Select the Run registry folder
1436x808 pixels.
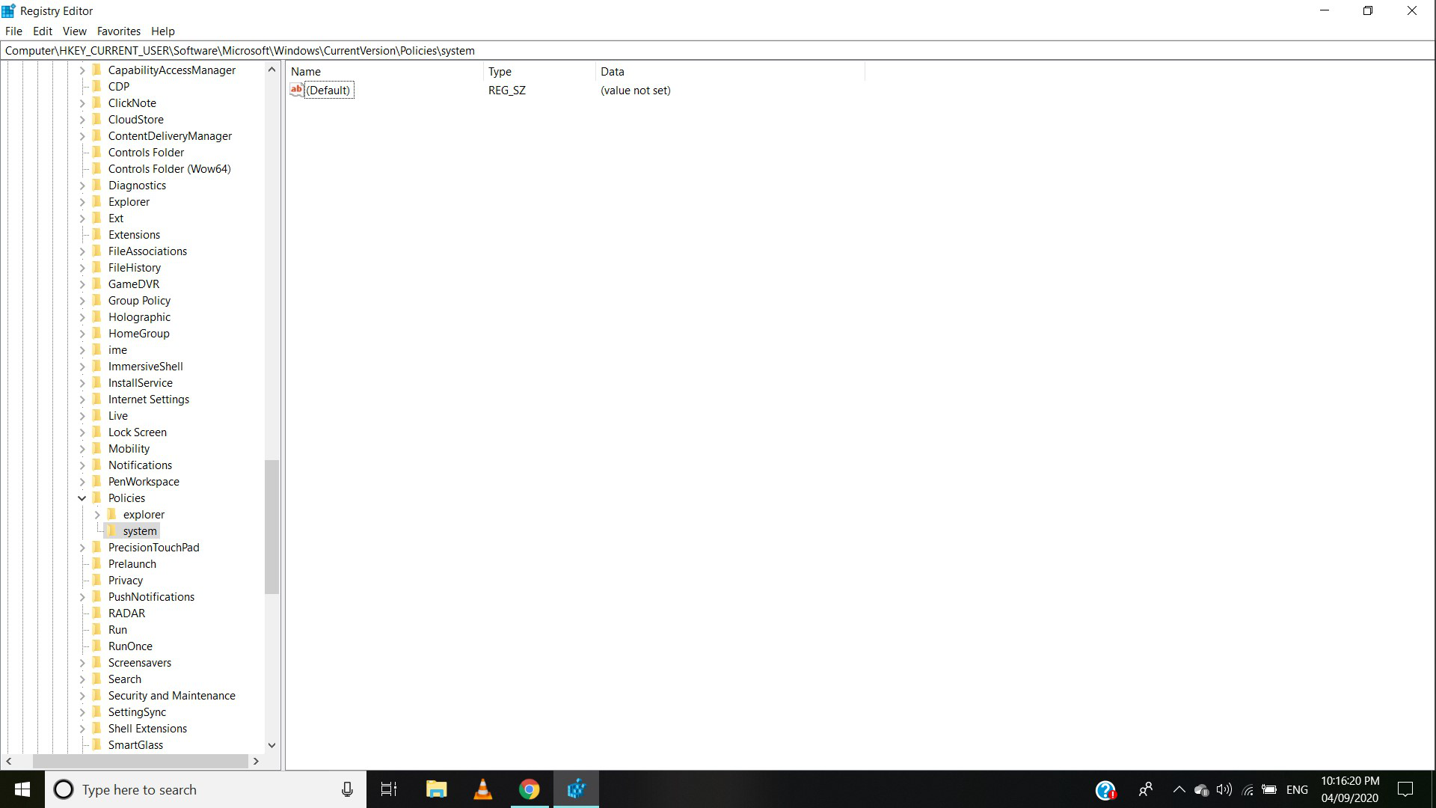(x=118, y=629)
